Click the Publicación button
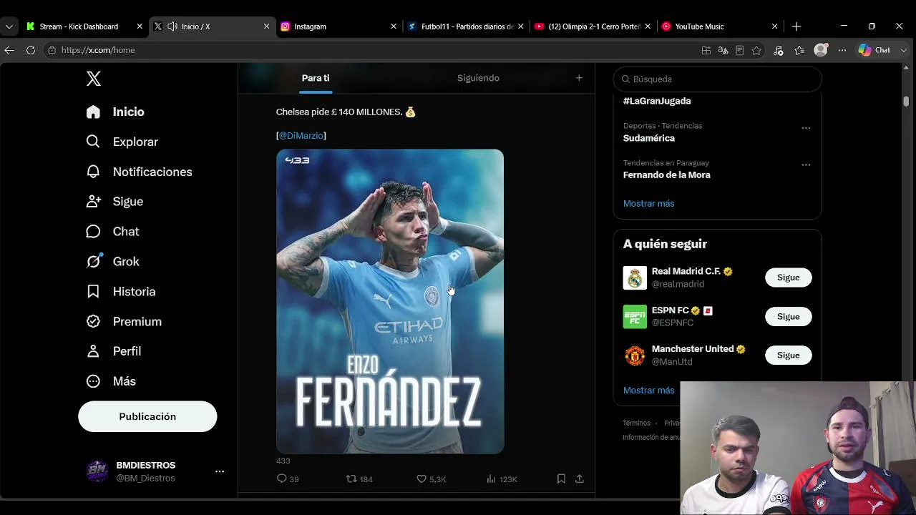Image resolution: width=916 pixels, height=515 pixels. point(147,416)
